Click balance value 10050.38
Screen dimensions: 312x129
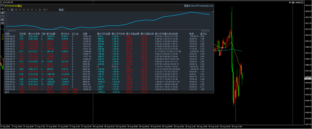click(87, 89)
